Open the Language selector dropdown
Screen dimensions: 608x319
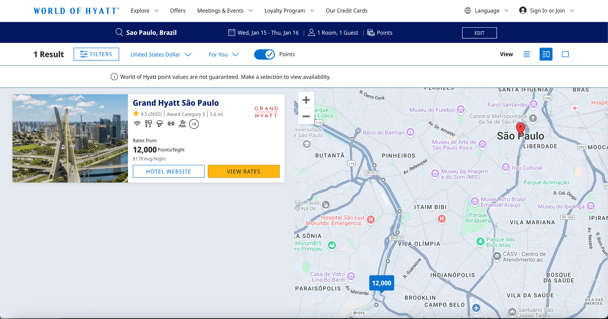click(x=486, y=10)
